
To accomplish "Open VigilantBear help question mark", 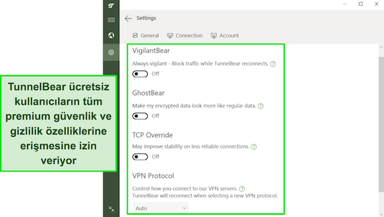I will (x=273, y=64).
